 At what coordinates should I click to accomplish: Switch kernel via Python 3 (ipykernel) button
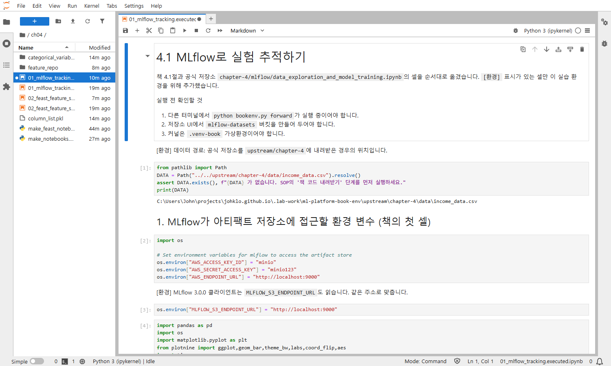(x=548, y=30)
